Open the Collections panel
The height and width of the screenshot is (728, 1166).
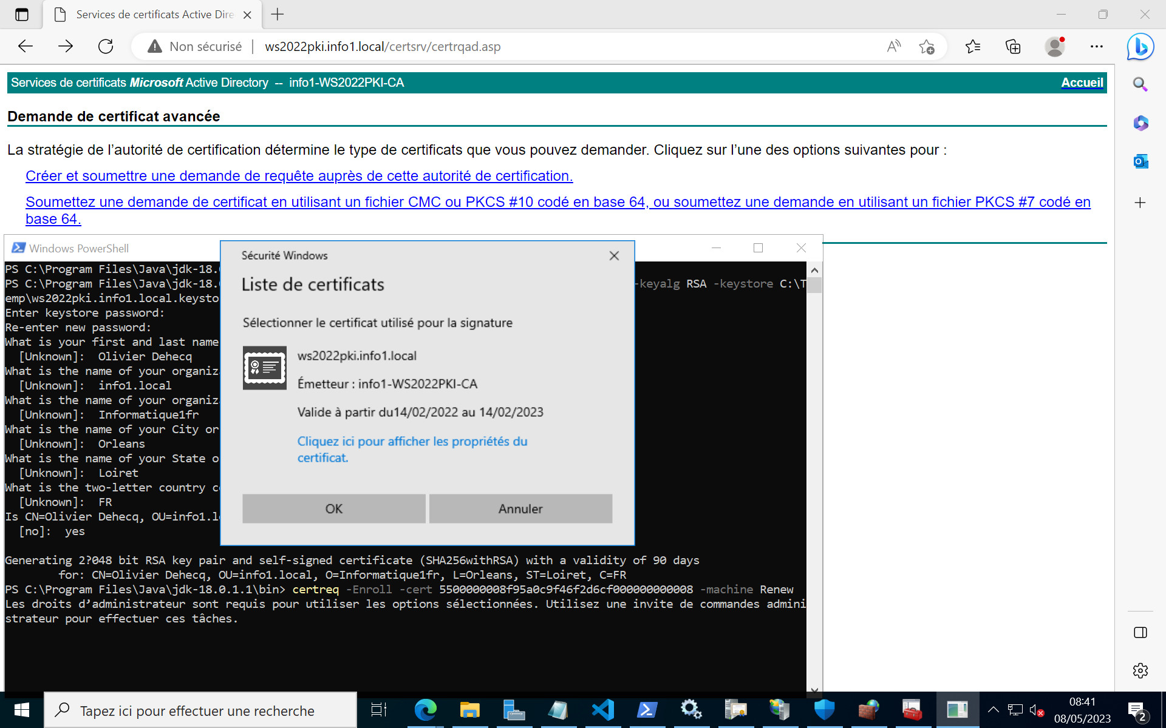1013,47
